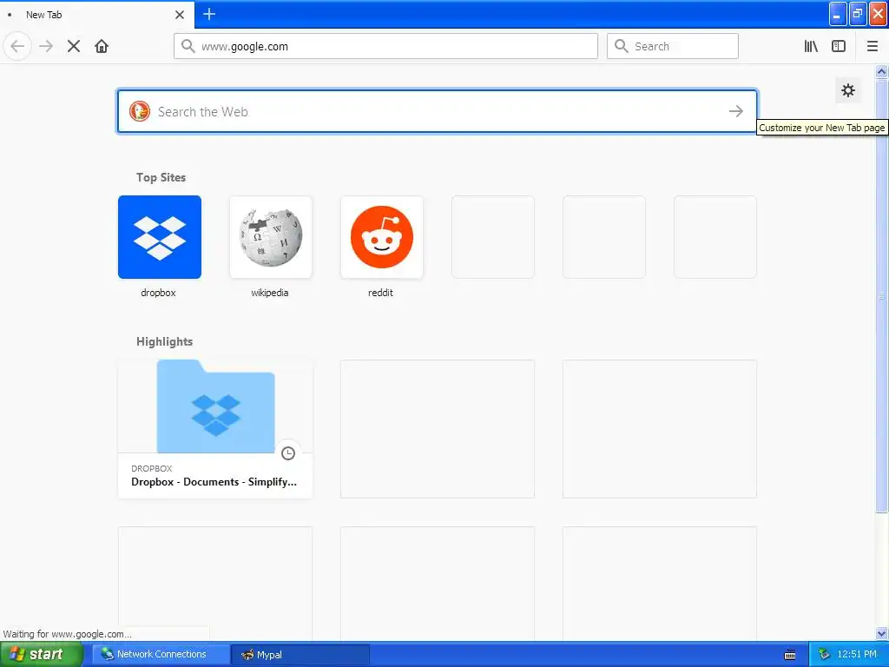Open the Windows start menu
Image resolution: width=889 pixels, height=667 pixels.
pos(41,654)
